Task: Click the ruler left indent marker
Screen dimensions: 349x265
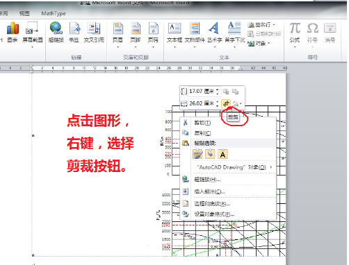Action: coord(31,69)
